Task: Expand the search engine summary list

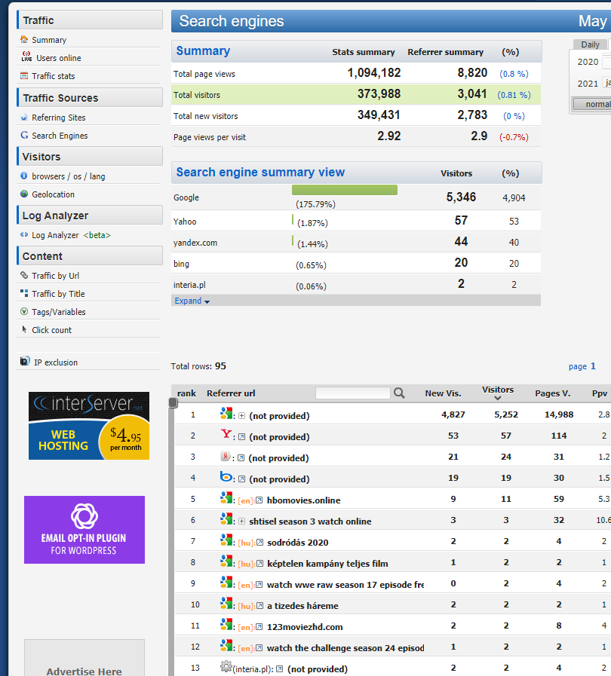Action: coord(190,301)
